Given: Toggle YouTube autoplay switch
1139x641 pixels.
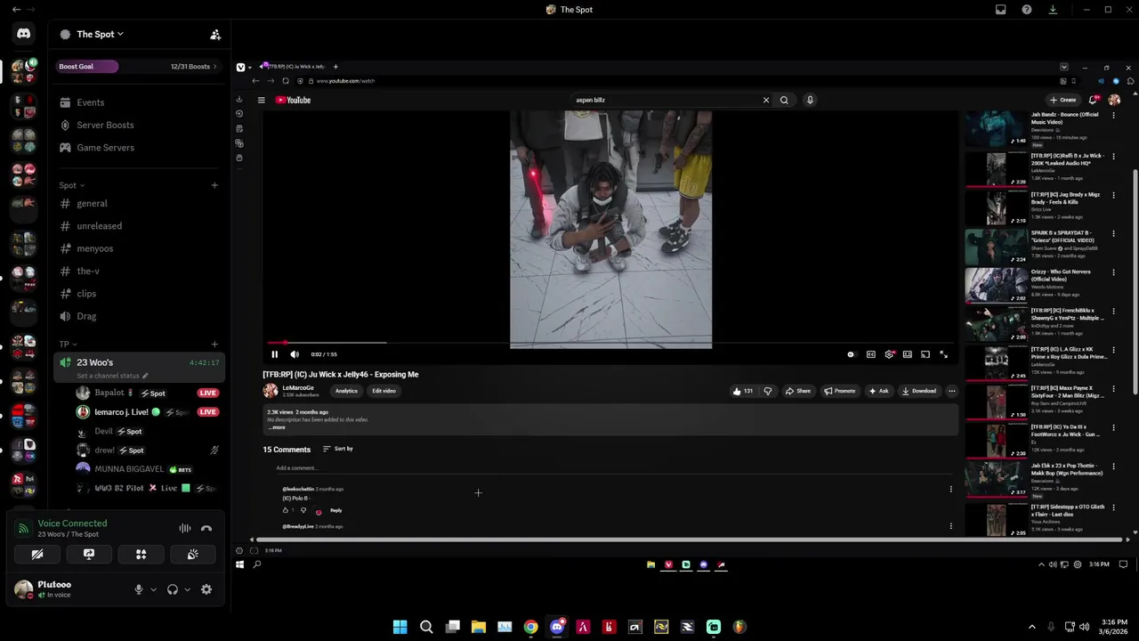Looking at the screenshot, I should click(851, 354).
